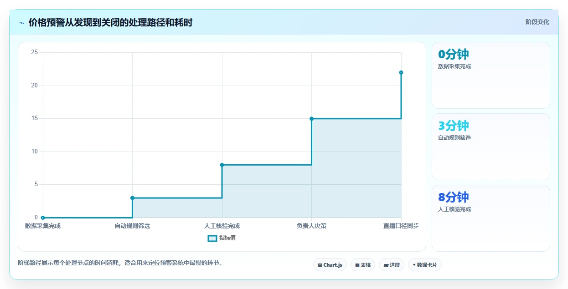This screenshot has width=568, height=289.
Task: Click the chart title 价格预警从发现到关闭的处理路径和耗时
Action: pyautogui.click(x=110, y=22)
